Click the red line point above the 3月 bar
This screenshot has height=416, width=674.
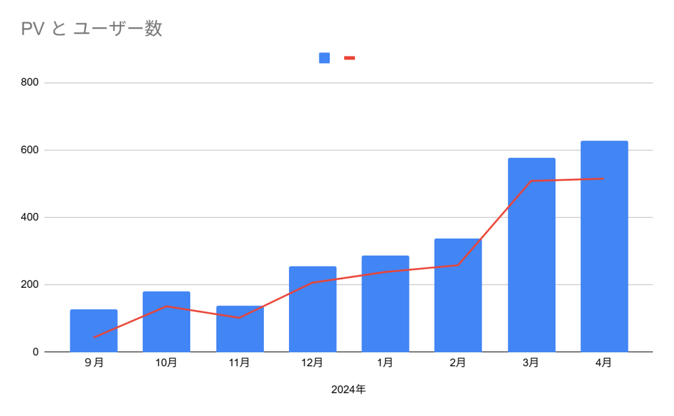tap(531, 181)
